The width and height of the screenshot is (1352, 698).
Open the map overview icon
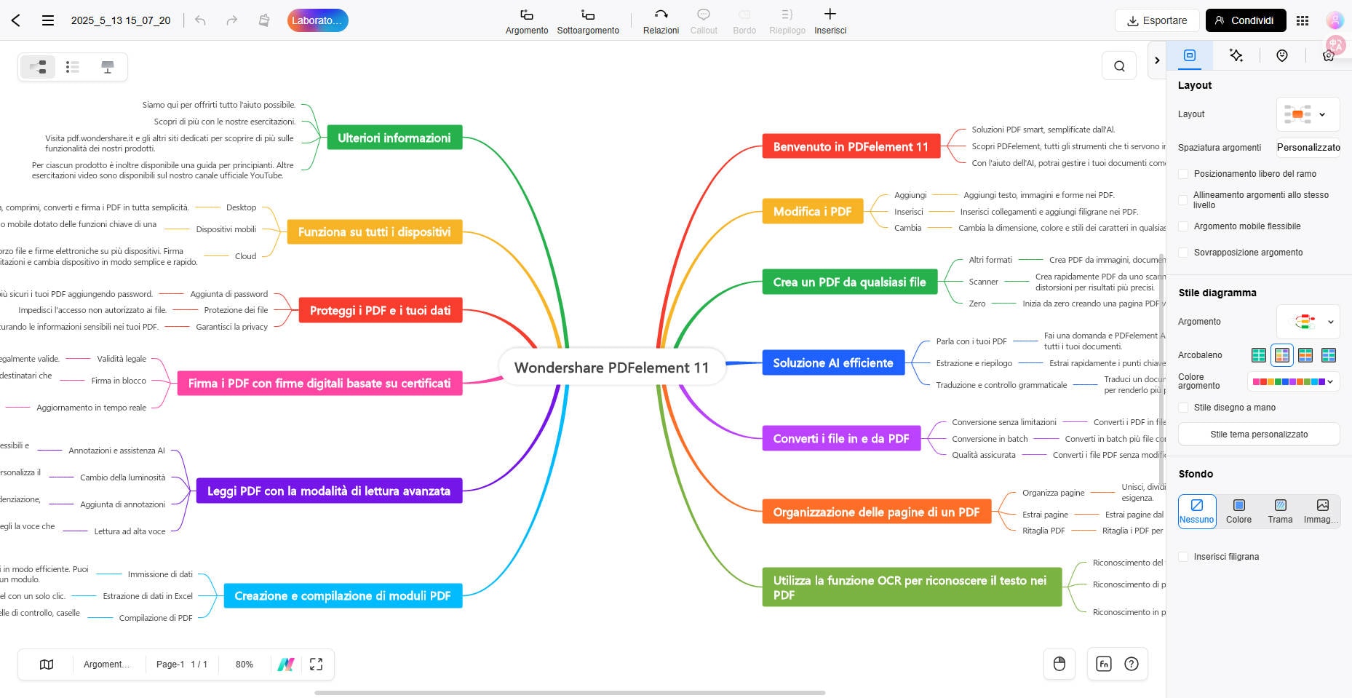click(x=47, y=665)
